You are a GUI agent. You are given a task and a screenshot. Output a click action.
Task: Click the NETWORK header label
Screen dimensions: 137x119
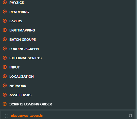point(18,86)
